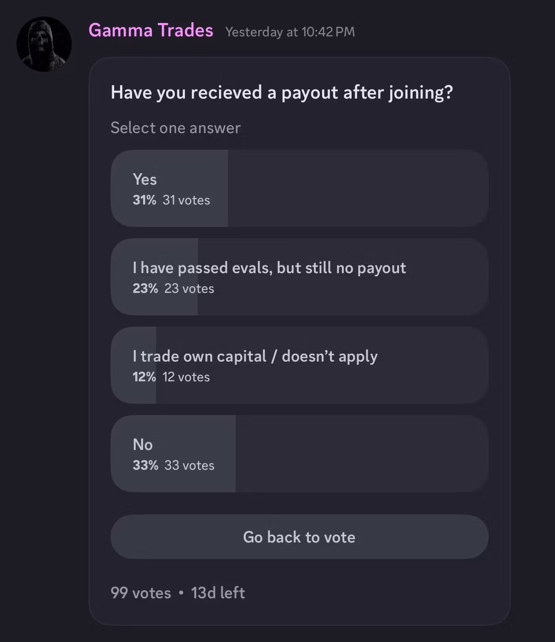
Task: Click the 12% percentage label
Action: point(145,377)
